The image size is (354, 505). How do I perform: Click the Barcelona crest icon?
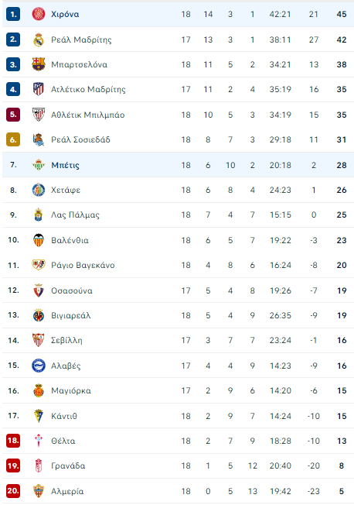pos(39,64)
